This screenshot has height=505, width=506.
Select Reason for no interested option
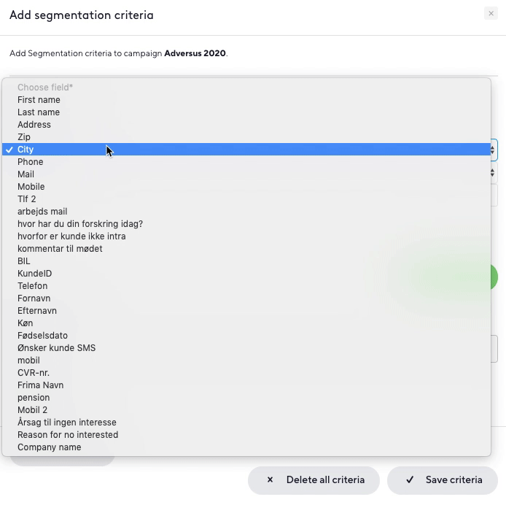(x=246, y=435)
